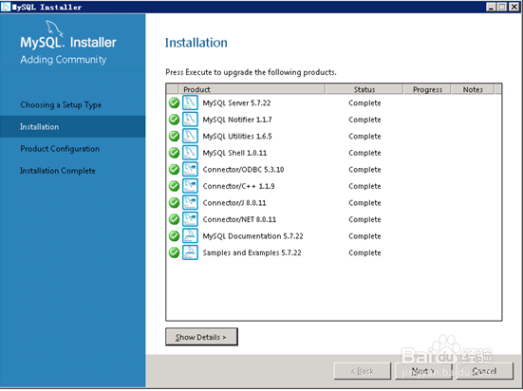Click the green check icon for Samples and Examples
The height and width of the screenshot is (391, 523).
(174, 252)
